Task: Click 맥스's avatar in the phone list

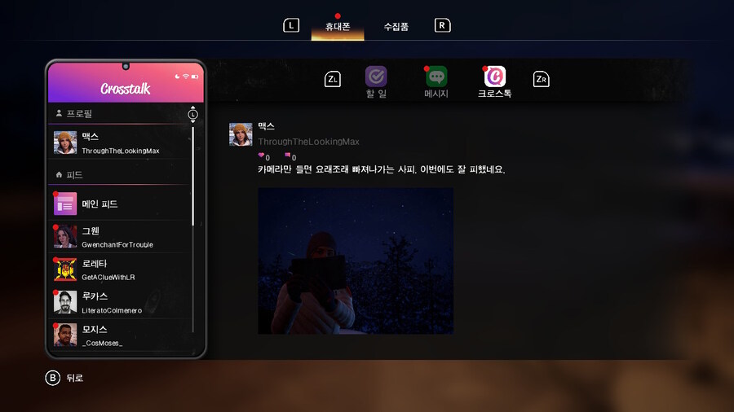Action: click(x=65, y=142)
